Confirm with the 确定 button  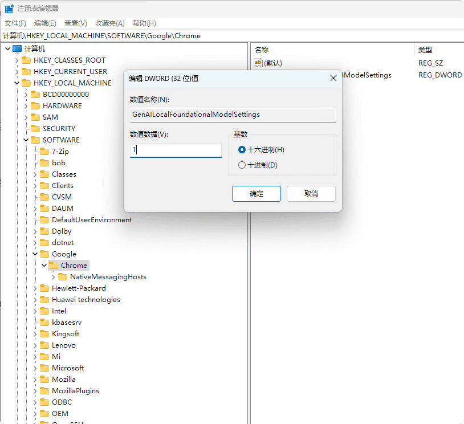pyautogui.click(x=257, y=194)
